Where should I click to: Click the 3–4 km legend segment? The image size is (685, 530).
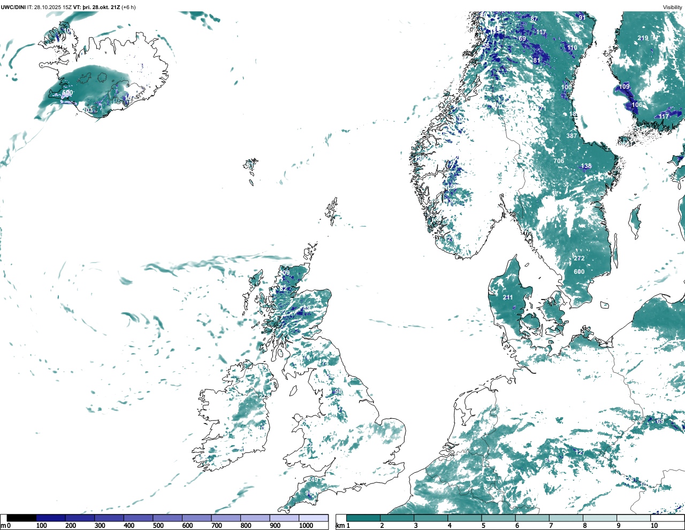431,518
